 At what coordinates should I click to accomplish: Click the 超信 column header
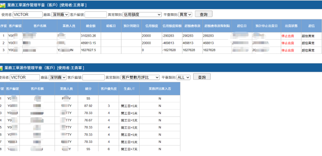311,26
